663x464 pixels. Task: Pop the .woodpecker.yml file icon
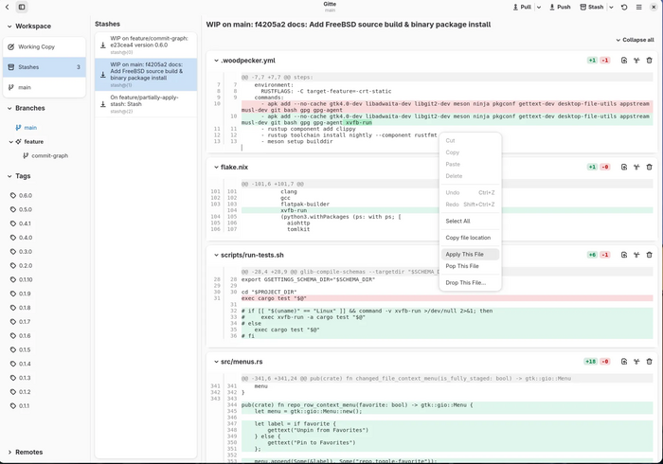(x=636, y=61)
